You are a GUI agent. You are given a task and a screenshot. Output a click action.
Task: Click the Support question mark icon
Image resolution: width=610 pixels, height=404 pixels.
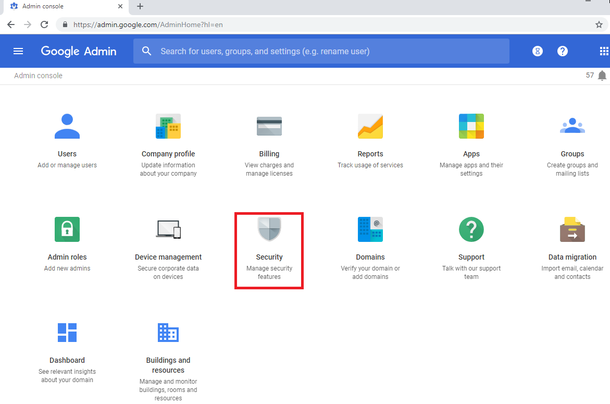click(471, 229)
